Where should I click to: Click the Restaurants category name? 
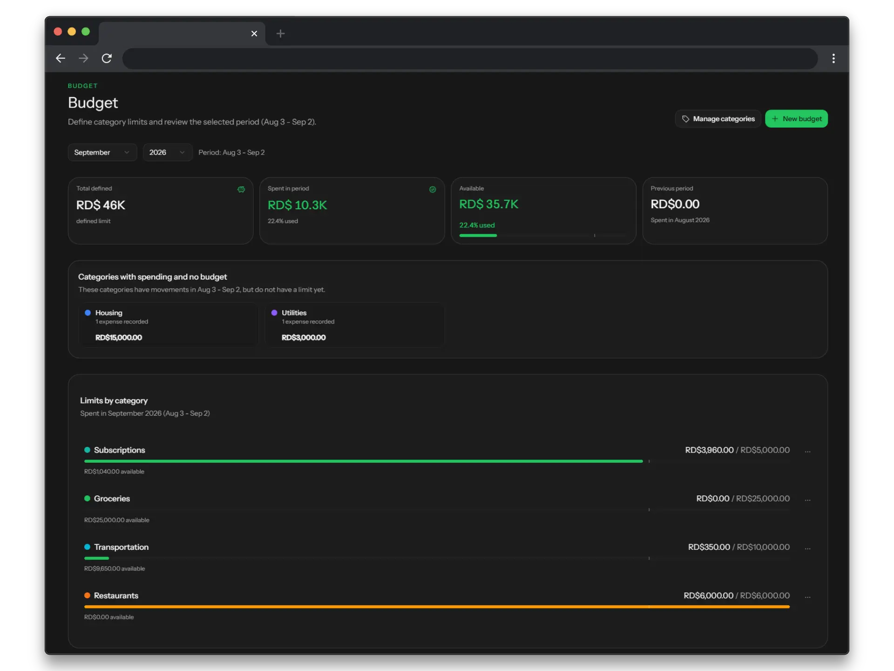(116, 596)
